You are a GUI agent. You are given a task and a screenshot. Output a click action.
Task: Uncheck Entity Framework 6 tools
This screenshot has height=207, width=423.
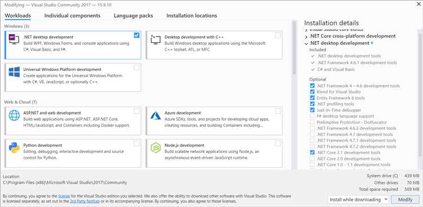coord(312,98)
